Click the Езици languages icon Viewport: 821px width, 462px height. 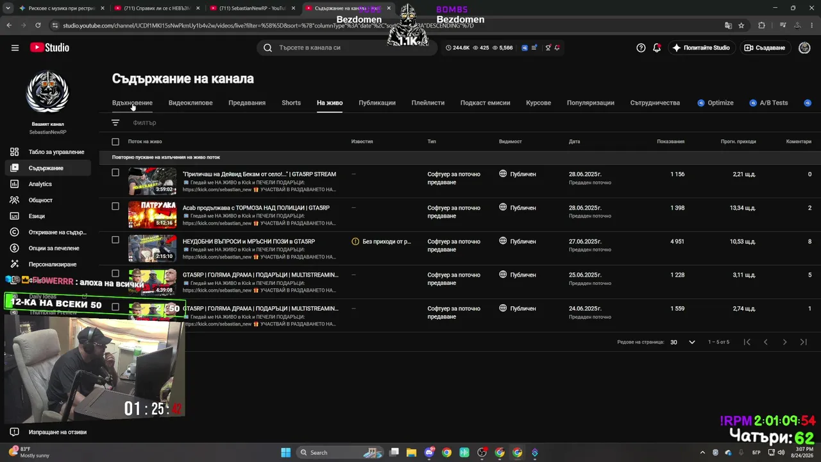(x=14, y=216)
